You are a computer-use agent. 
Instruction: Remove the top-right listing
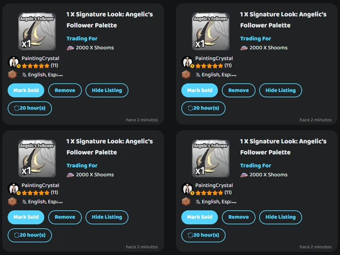pos(239,90)
